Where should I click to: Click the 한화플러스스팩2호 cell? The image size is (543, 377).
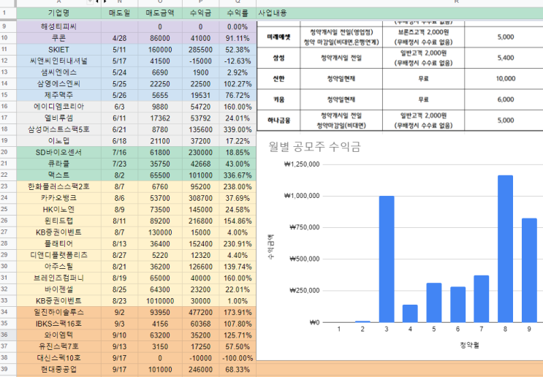click(x=59, y=186)
